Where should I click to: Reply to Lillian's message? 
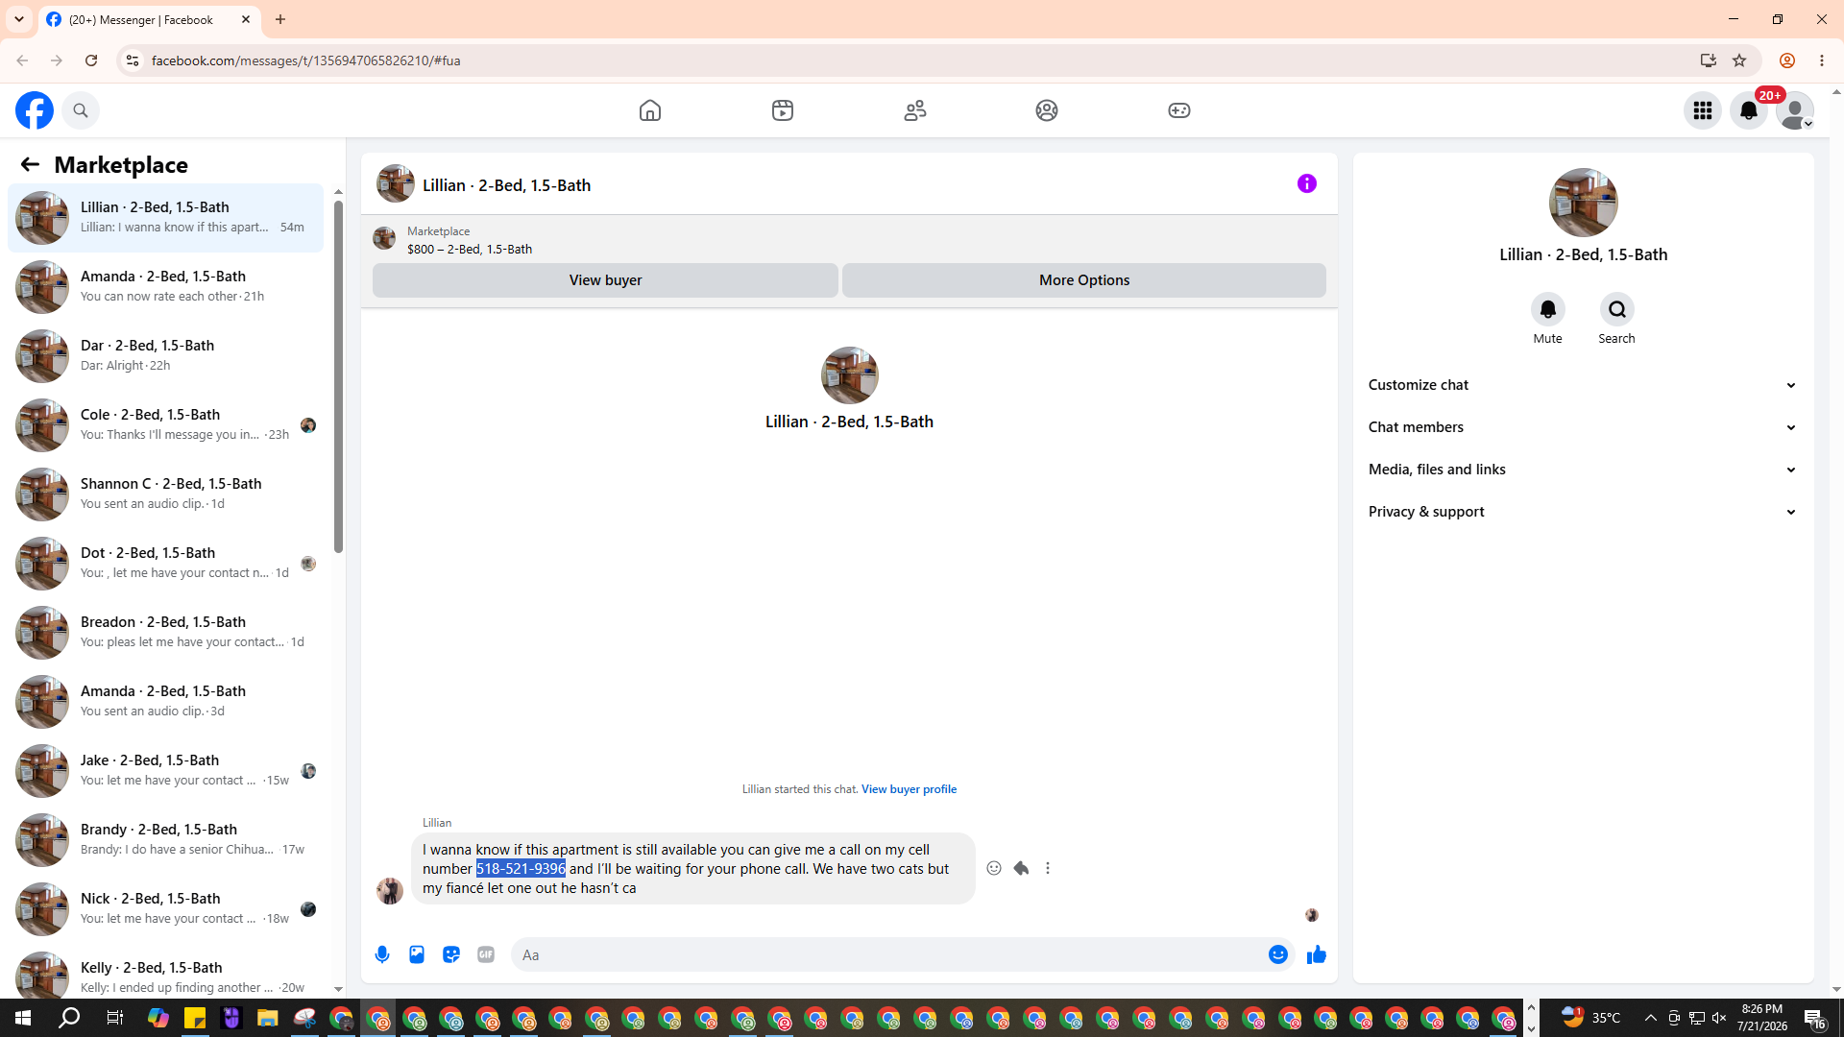[x=1021, y=868]
